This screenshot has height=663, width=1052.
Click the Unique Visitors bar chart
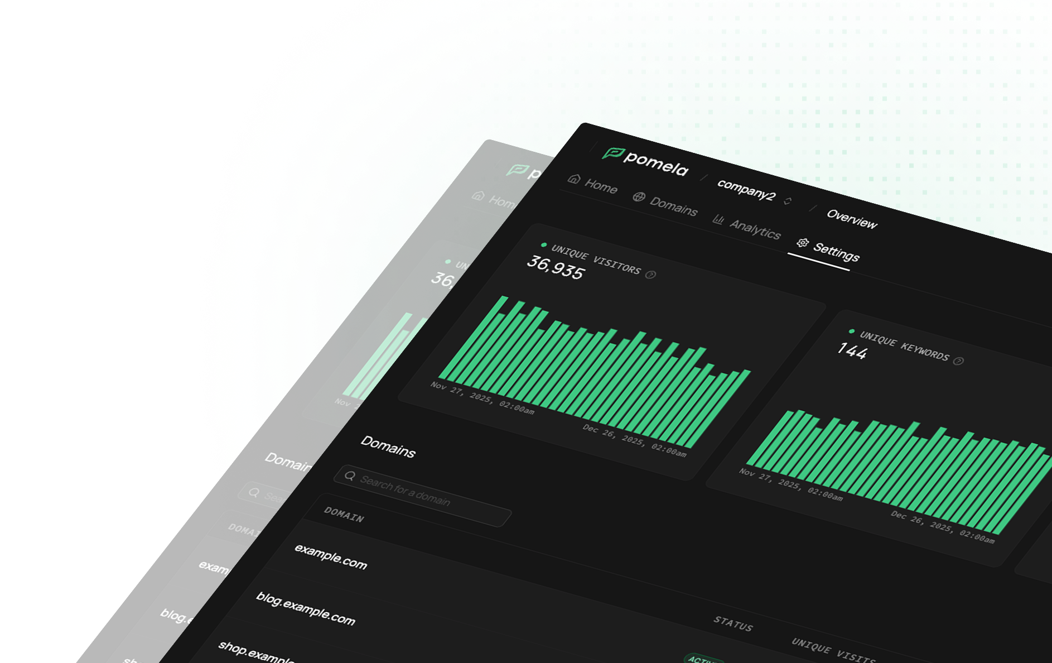pyautogui.click(x=594, y=372)
